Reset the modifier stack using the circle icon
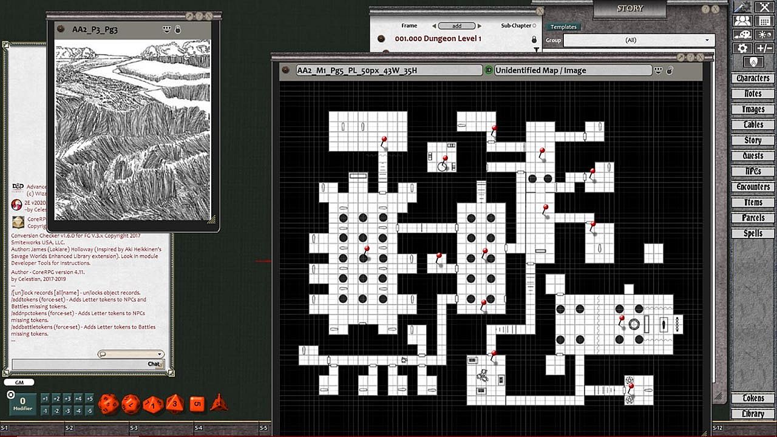Screen dimensions: 777x437 (x=10, y=395)
